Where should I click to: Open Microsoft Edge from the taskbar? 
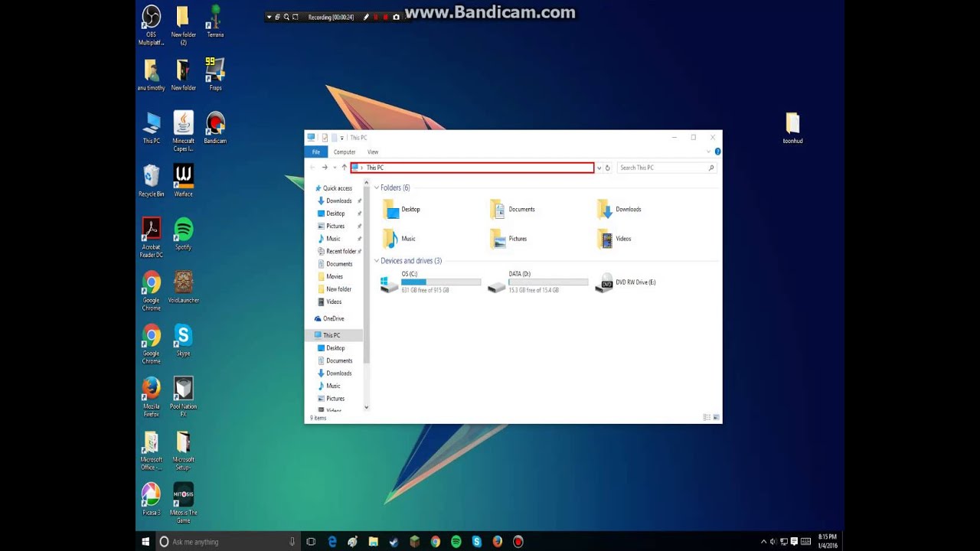[332, 542]
